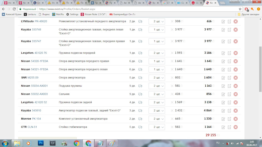Open the PK 154 part link

(36, 119)
